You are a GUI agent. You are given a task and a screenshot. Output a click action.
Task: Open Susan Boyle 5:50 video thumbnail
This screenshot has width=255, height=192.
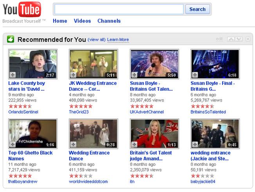click(154, 64)
